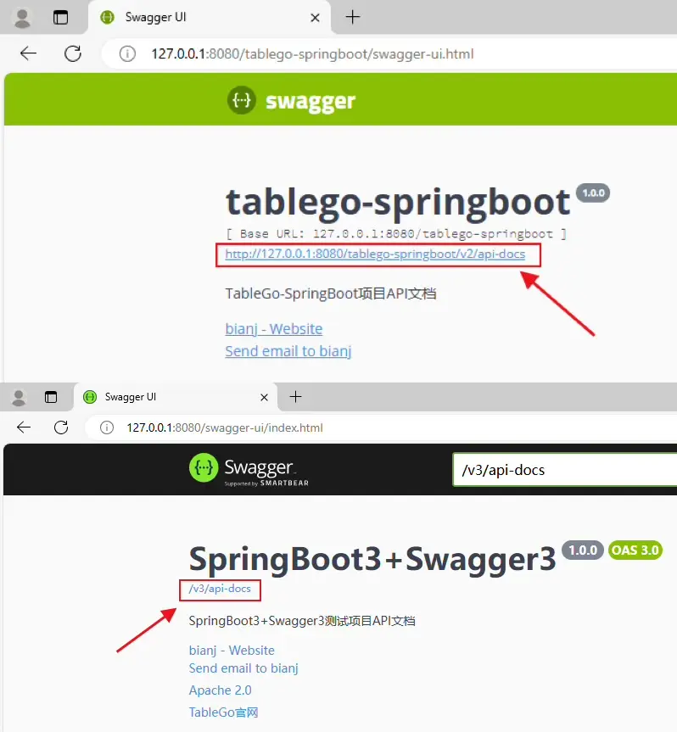The height and width of the screenshot is (732, 677).
Task: Click the OAS 3.0 badge
Action: pos(635,550)
